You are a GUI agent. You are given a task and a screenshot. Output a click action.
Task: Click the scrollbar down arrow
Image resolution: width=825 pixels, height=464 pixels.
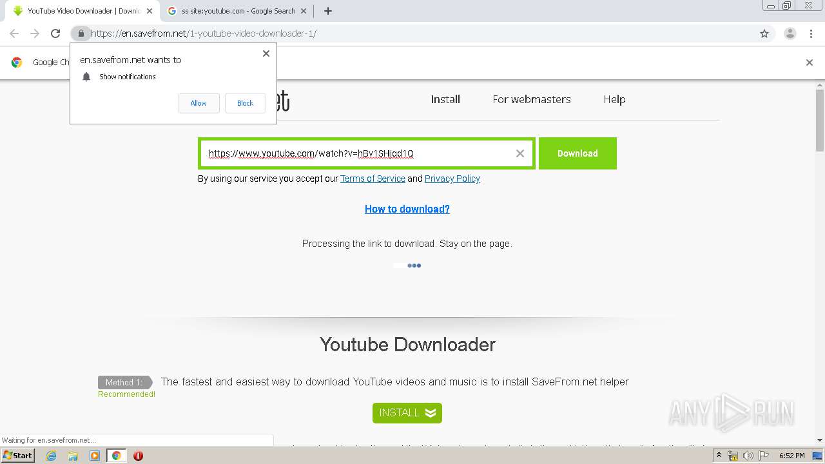point(820,440)
